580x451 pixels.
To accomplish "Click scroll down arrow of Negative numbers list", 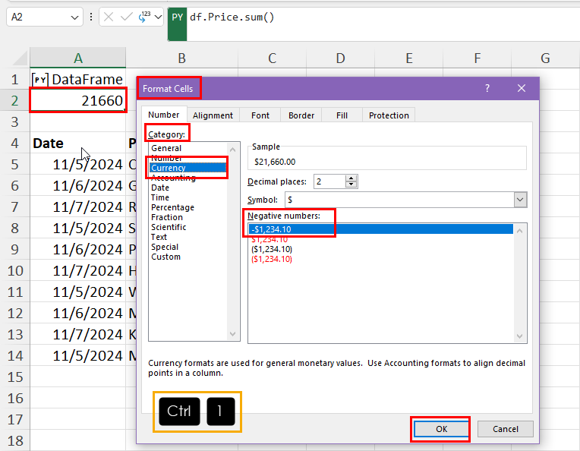I will click(x=520, y=336).
